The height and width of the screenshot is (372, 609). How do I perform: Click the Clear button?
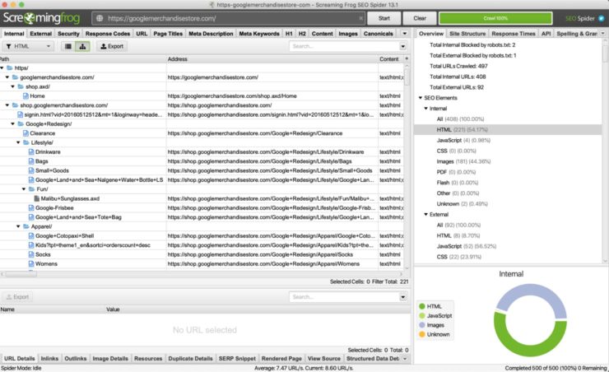(420, 18)
